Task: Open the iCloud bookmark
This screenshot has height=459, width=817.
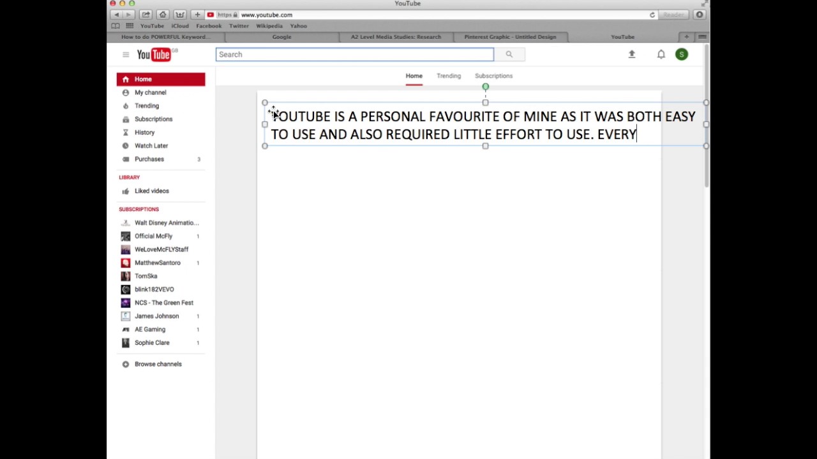Action: pyautogui.click(x=180, y=26)
